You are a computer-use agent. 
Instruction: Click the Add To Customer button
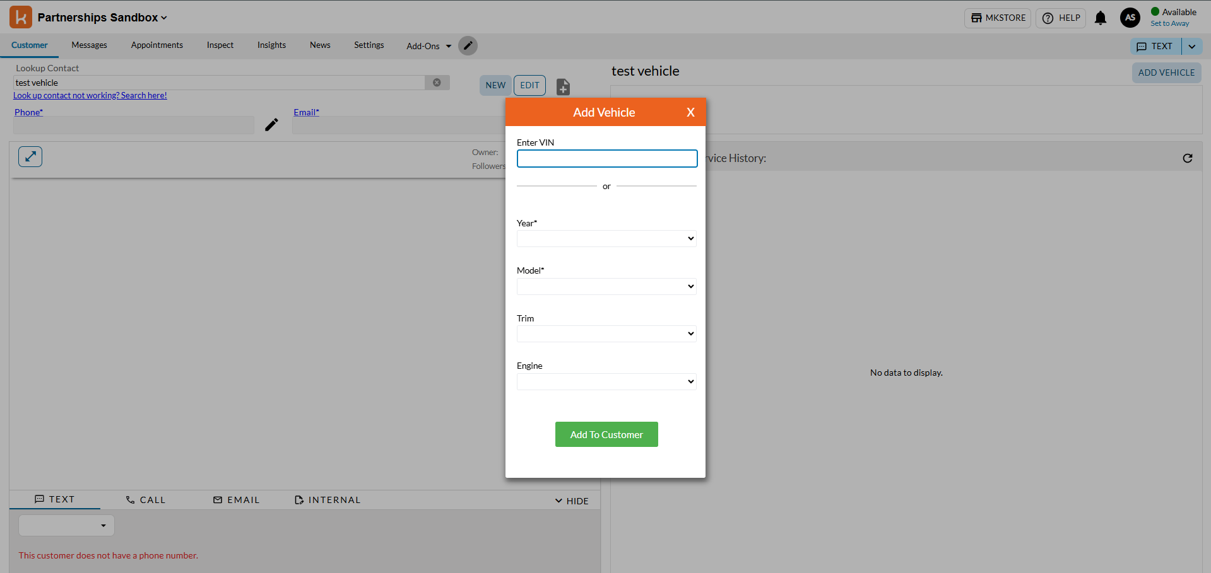pos(606,434)
